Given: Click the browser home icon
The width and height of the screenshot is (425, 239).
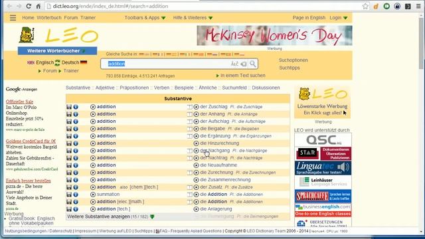Looking at the screenshot, I should 39,6.
